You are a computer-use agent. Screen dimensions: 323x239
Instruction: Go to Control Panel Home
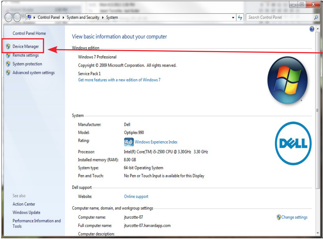tap(29, 33)
